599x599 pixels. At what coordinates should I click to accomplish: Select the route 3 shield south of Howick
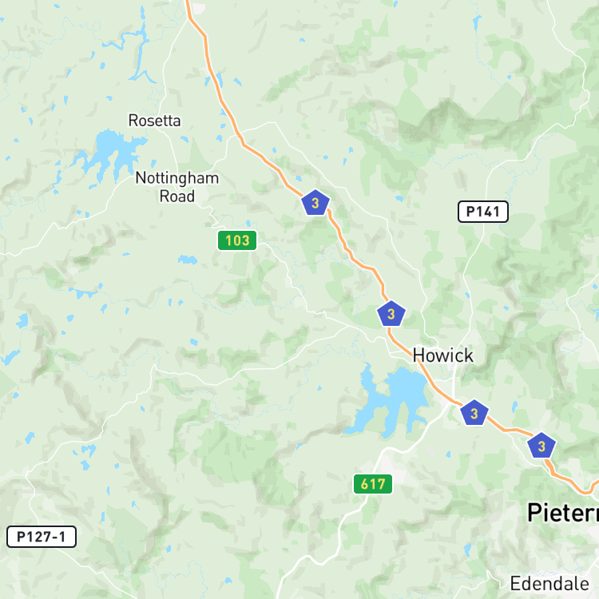pos(474,413)
